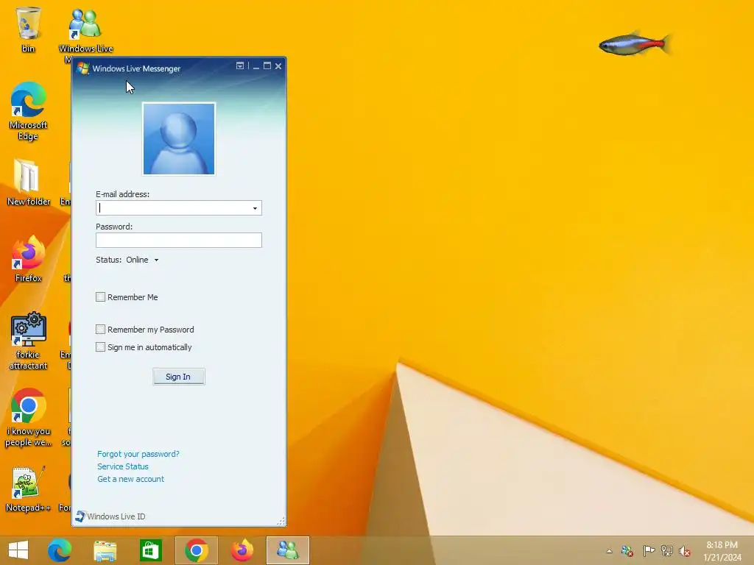Click the muted volume tray icon
Viewport: 754px width, 565px height.
pos(685,551)
